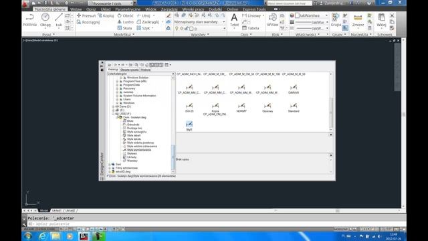428x241 pixels.
Task: Select Rodzaje linii in tree
Action: click(134, 128)
